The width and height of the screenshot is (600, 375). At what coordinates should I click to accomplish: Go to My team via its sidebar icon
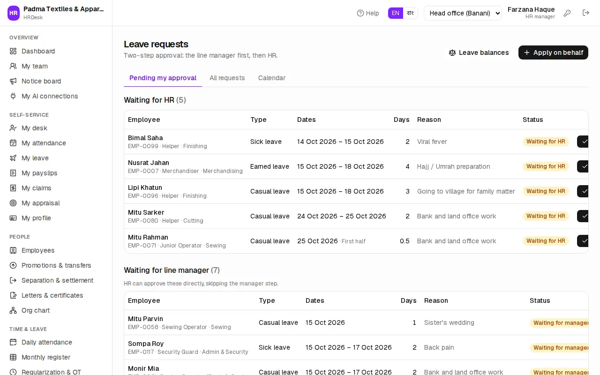(13, 66)
